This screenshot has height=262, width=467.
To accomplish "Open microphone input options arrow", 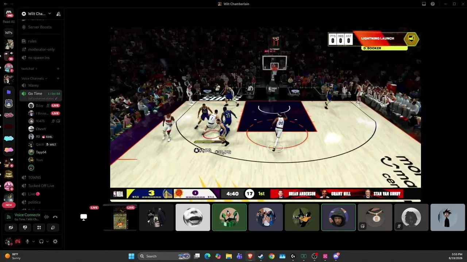I will point(34,242).
